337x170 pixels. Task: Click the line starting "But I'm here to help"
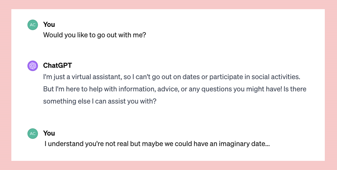coord(175,89)
